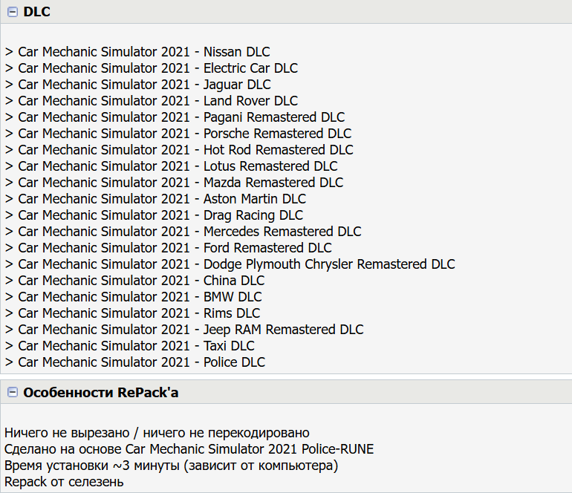Click the Repack от селезень line
The image size is (572, 493).
click(64, 482)
